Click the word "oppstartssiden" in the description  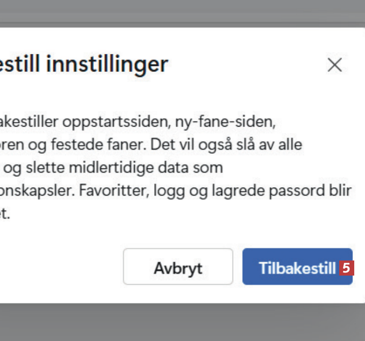pos(117,122)
